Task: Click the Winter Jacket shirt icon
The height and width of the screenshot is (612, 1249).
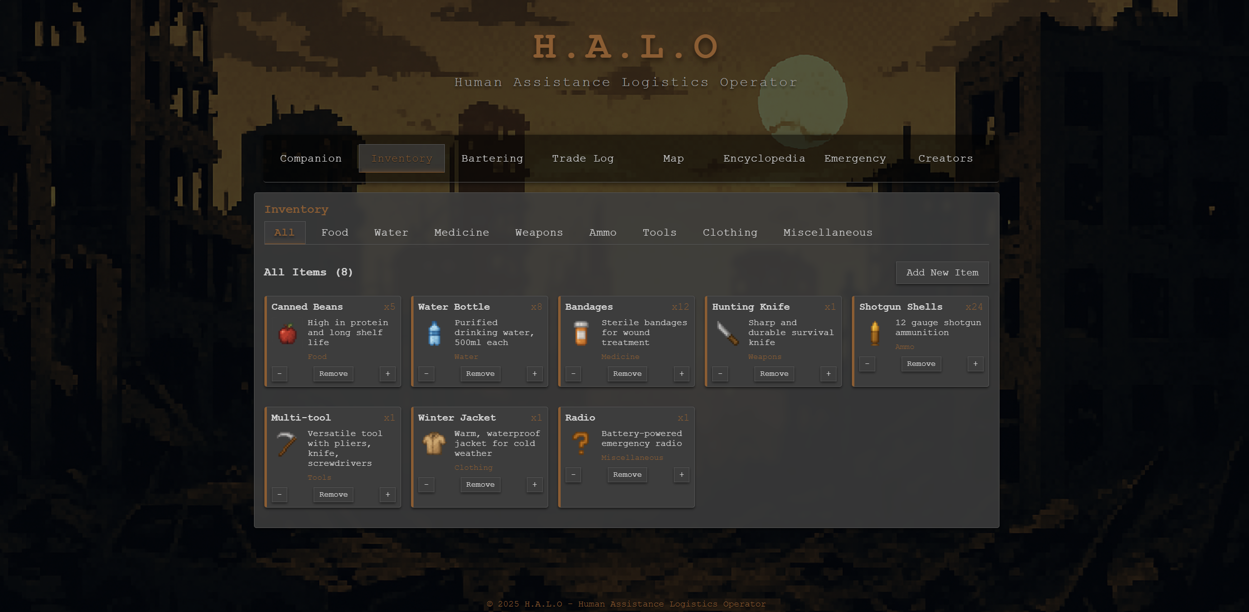Action: 434,443
